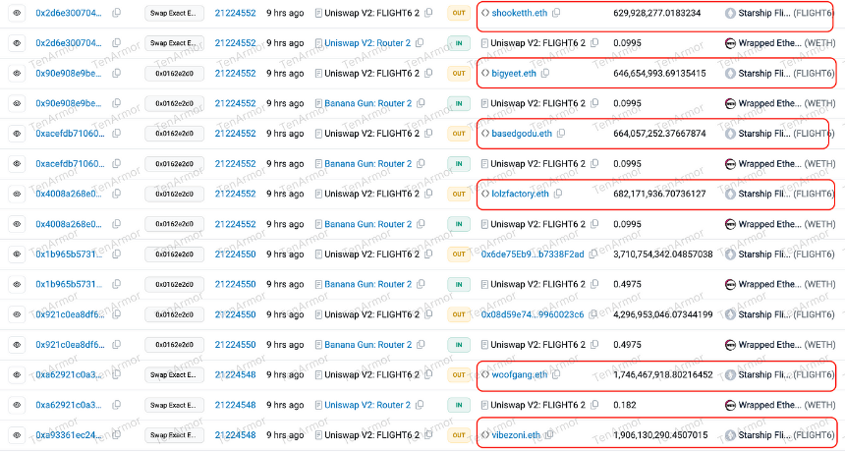Open transaction 0x2d6e300704 in the shooketth.eth row
Image resolution: width=845 pixels, height=452 pixels.
pyautogui.click(x=69, y=13)
